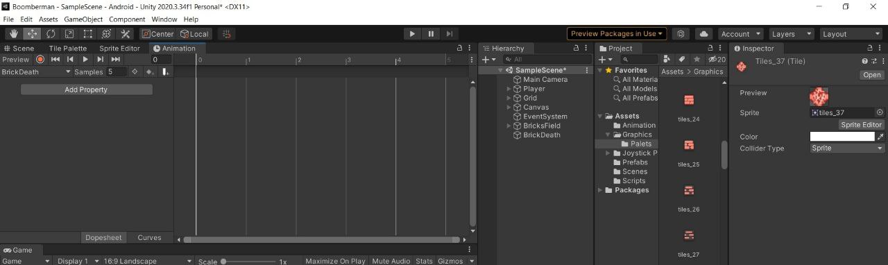The image size is (888, 265).
Task: Open the Assets menu
Action: 48,19
